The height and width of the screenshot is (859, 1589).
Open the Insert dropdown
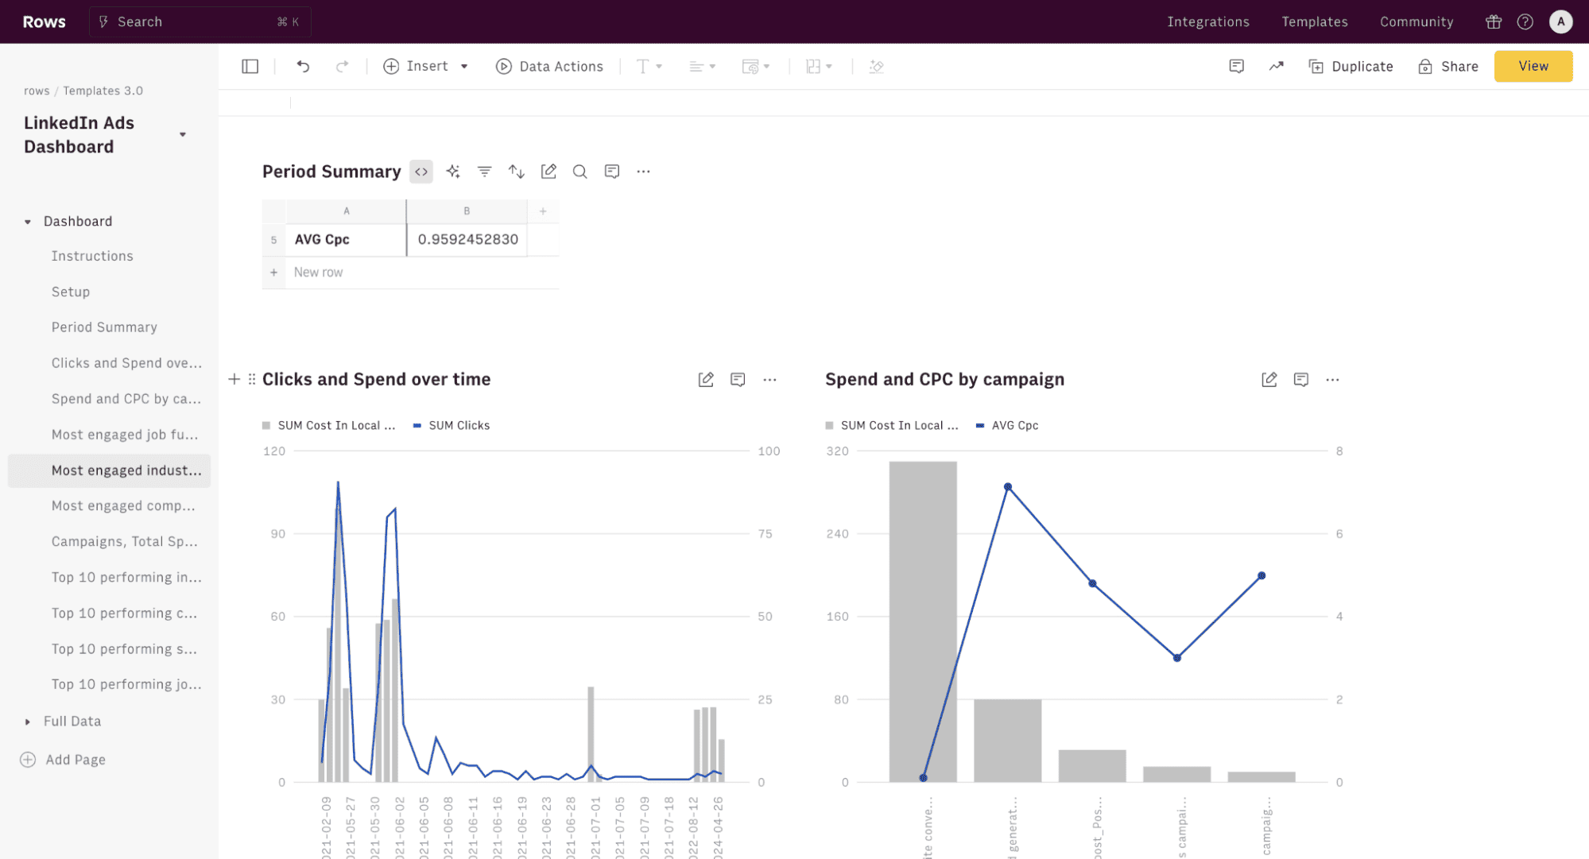425,67
